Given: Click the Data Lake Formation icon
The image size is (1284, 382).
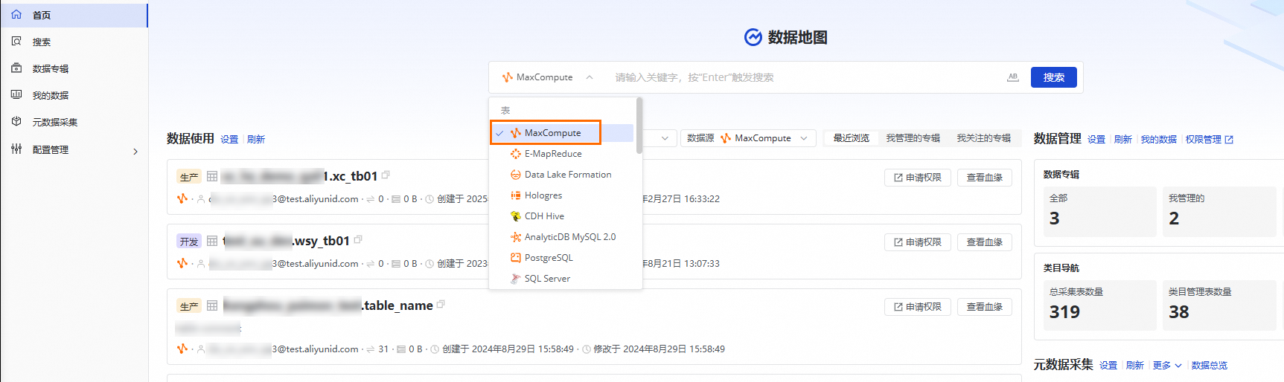Looking at the screenshot, I should pyautogui.click(x=515, y=175).
